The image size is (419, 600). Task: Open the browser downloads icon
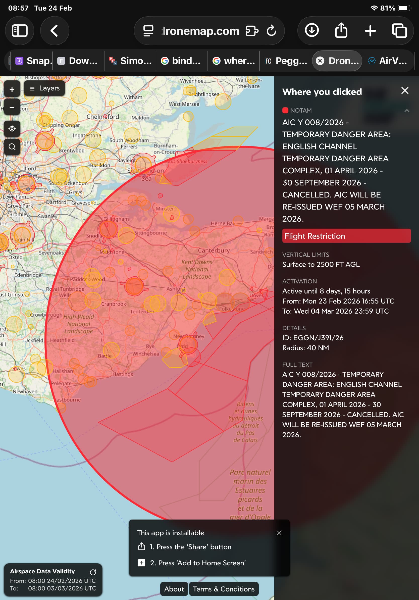pyautogui.click(x=312, y=31)
